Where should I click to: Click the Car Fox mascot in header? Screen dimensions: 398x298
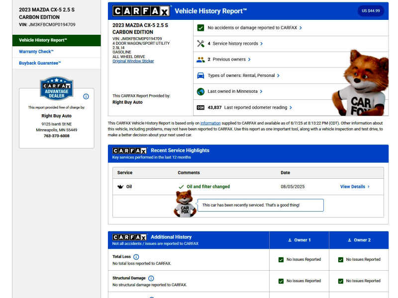pyautogui.click(x=360, y=83)
